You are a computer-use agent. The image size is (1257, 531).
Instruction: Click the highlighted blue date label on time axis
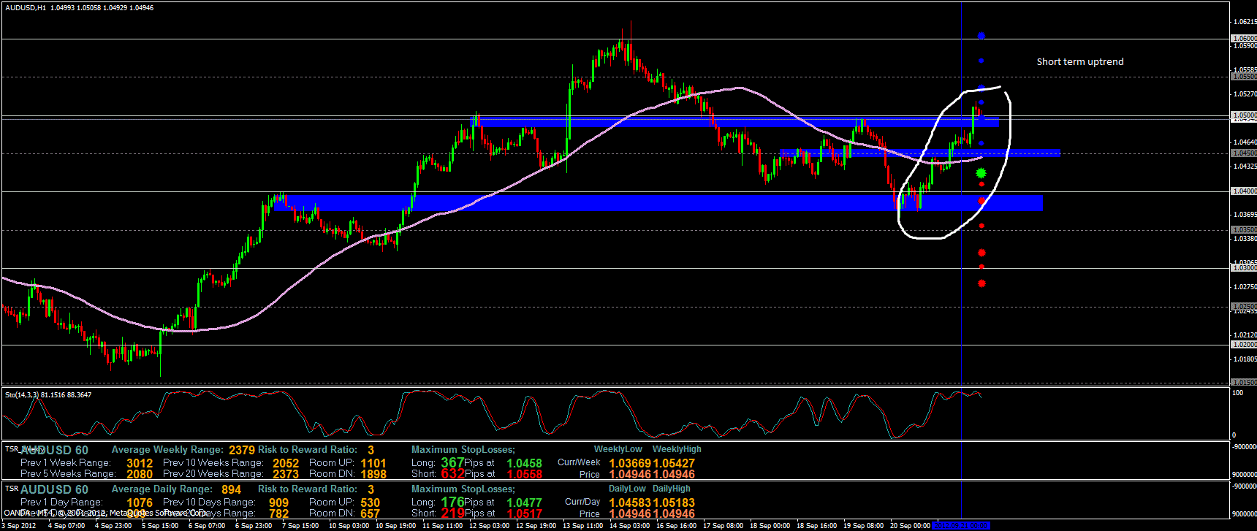[x=961, y=526]
